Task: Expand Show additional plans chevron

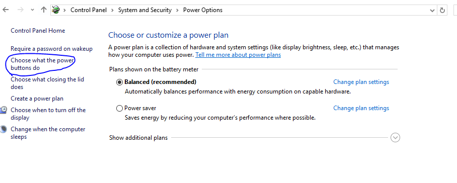Action: [x=395, y=137]
